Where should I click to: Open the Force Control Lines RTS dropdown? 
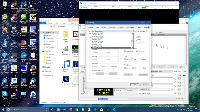113,74
